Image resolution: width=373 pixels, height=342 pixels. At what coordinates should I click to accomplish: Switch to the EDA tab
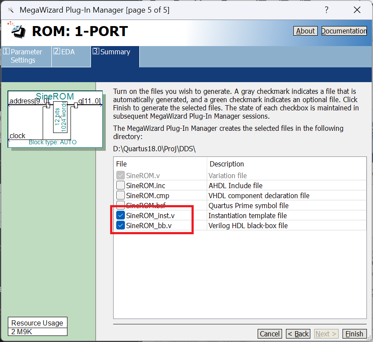[71, 56]
